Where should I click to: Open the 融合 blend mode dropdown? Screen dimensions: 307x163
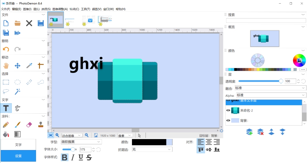click(270, 88)
